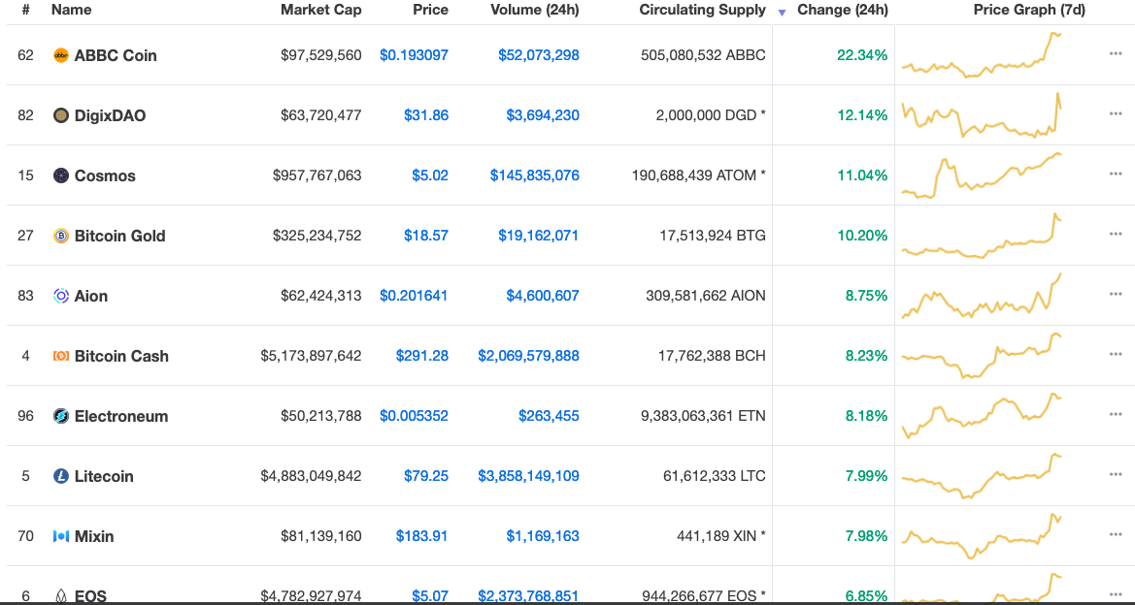Click the ABBC Coin logo icon
Image resolution: width=1135 pixels, height=605 pixels.
pos(61,55)
